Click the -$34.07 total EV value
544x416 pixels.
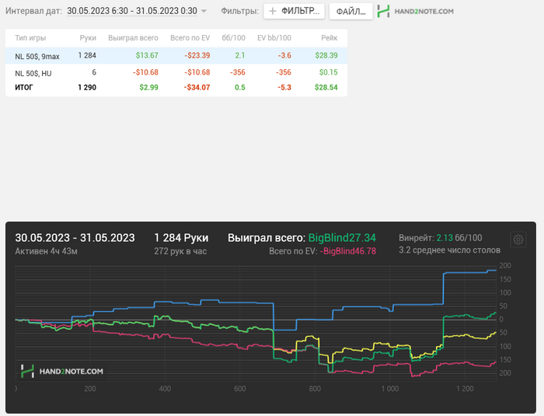(x=197, y=88)
